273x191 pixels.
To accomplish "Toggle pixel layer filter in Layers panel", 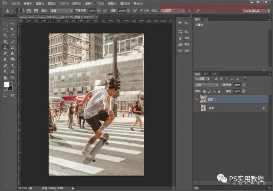I will [216, 79].
